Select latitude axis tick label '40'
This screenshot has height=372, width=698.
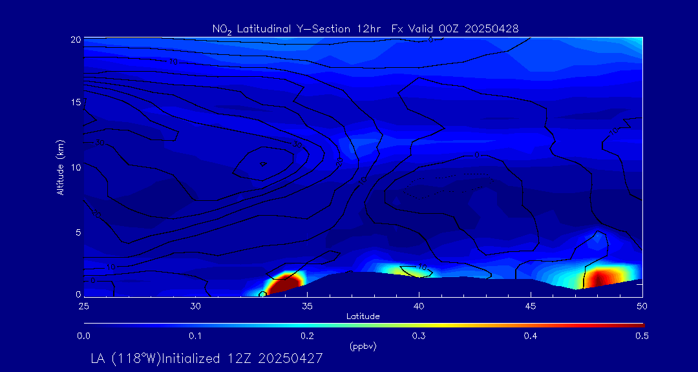[419, 306]
